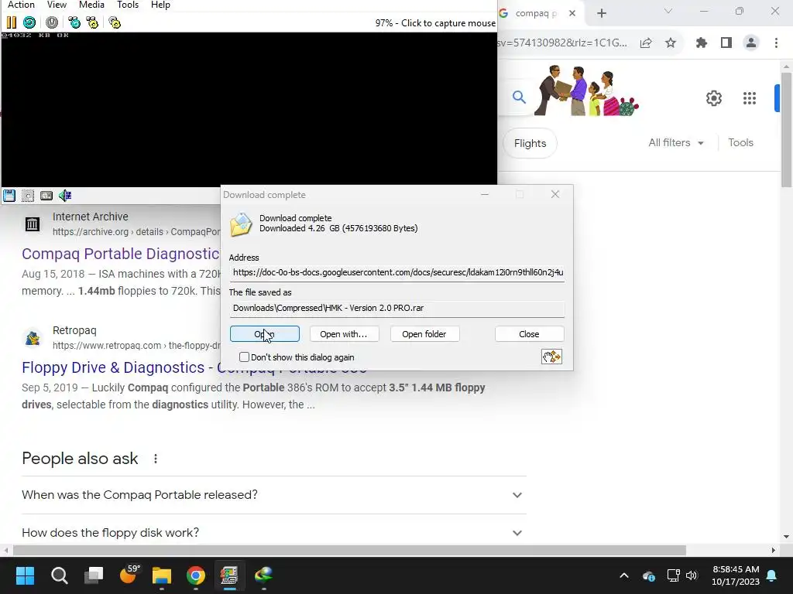Open the Chrome profile avatar

[x=751, y=43]
